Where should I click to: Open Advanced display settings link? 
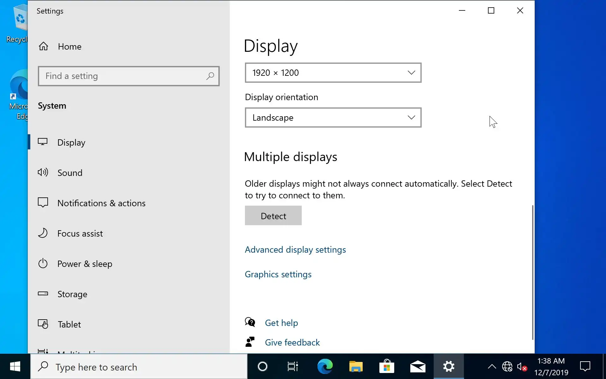click(x=295, y=250)
